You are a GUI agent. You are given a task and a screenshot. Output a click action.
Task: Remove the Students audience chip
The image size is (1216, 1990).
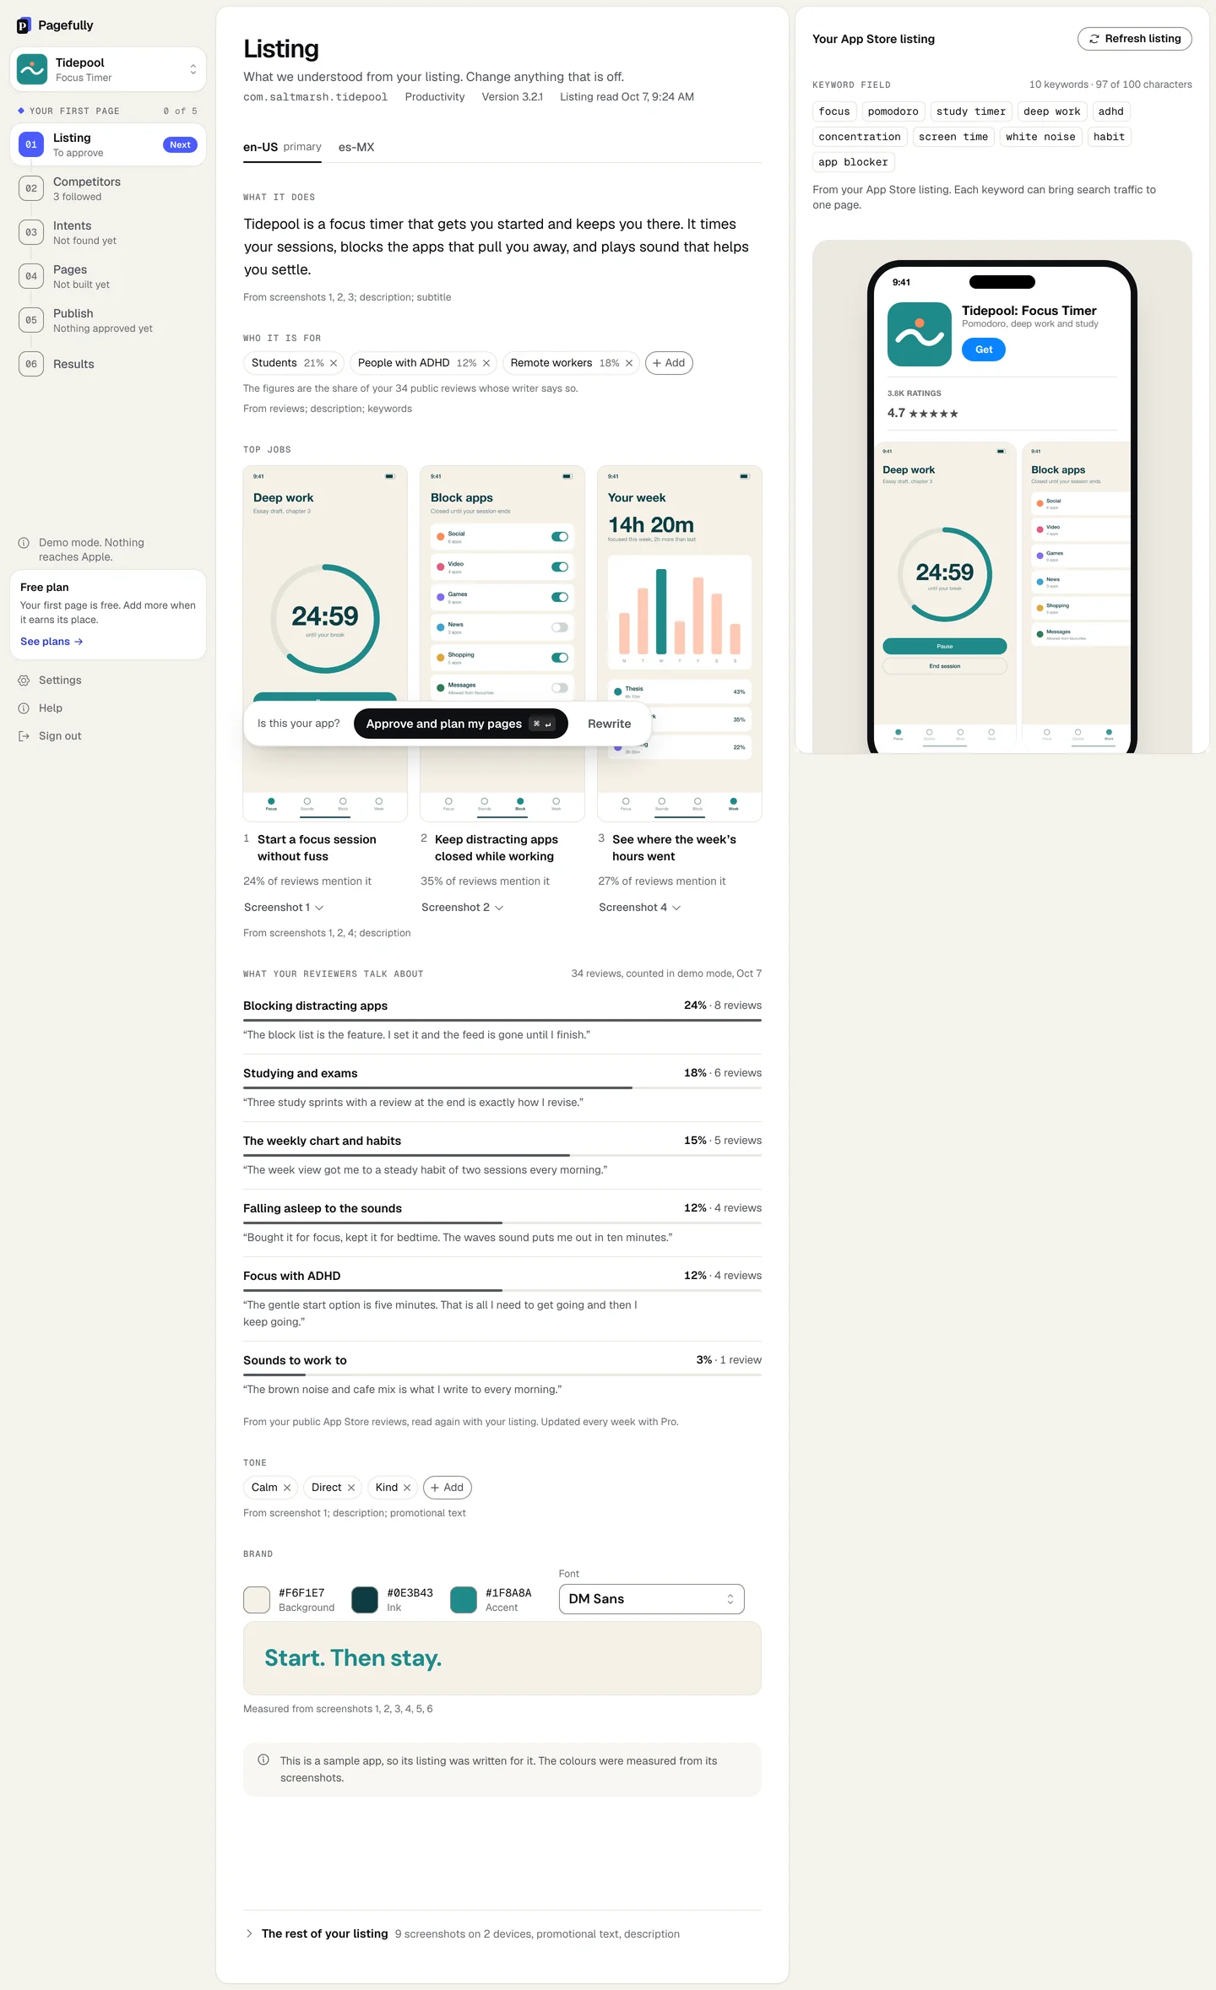coord(334,363)
